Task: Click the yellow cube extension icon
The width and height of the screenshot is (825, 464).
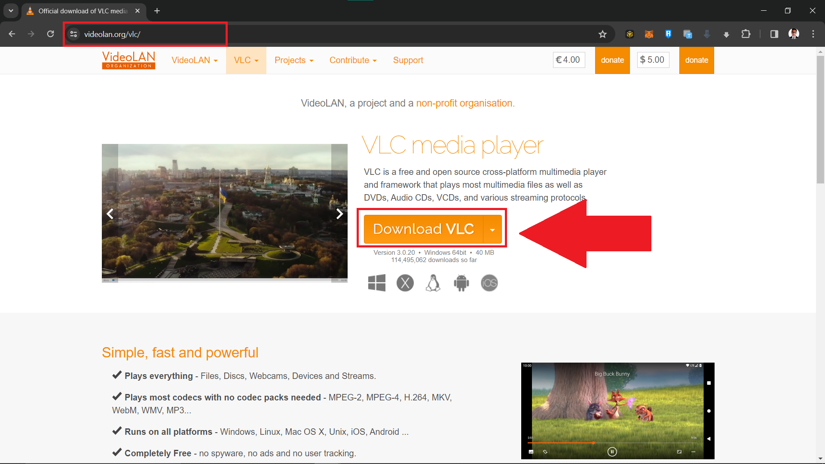Action: tap(629, 34)
